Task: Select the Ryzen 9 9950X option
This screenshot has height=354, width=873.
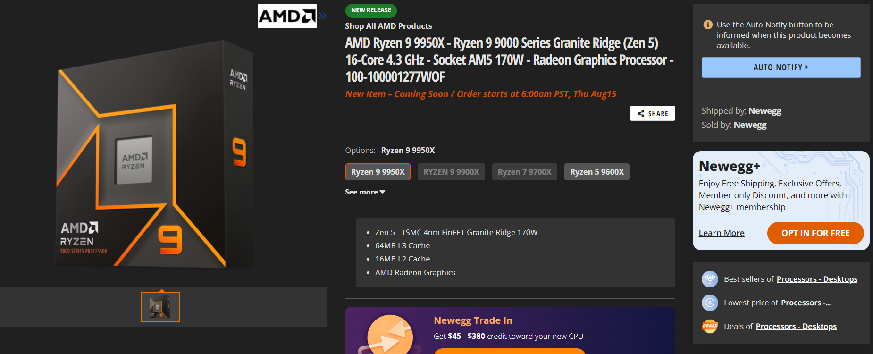Action: tap(378, 172)
